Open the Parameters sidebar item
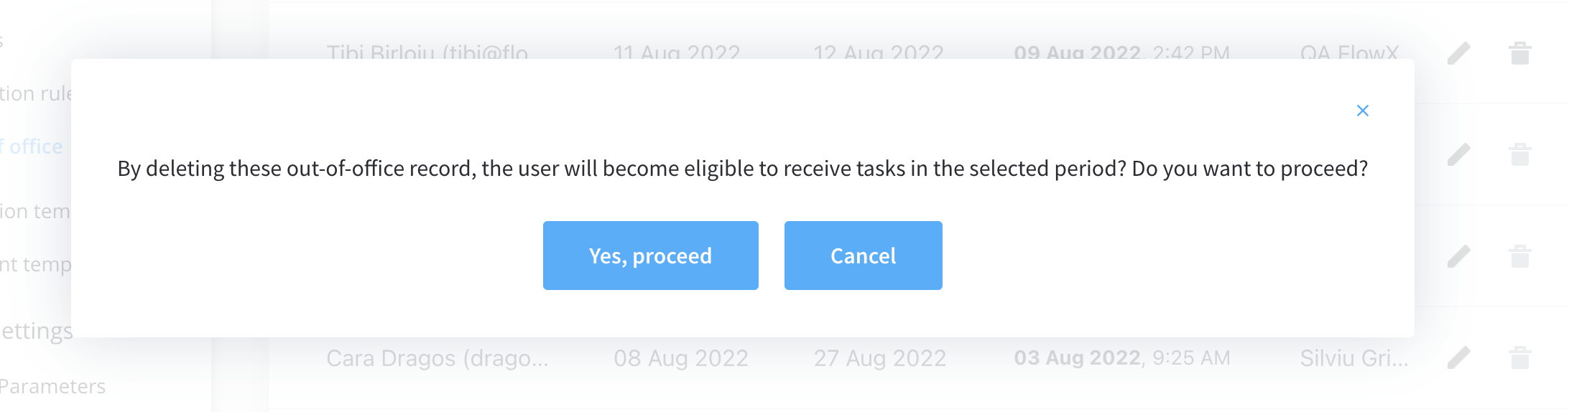Screen dimensions: 1569x412 pyautogui.click(x=52, y=386)
